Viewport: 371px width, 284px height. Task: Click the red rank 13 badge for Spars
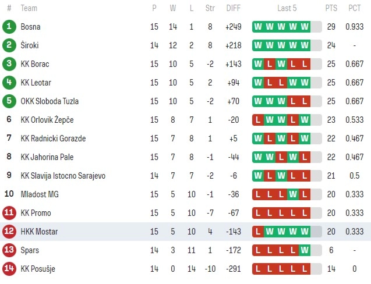click(x=9, y=250)
